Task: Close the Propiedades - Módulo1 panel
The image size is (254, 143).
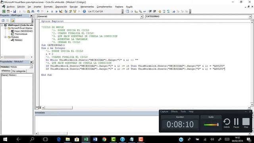Action: (x=31, y=62)
